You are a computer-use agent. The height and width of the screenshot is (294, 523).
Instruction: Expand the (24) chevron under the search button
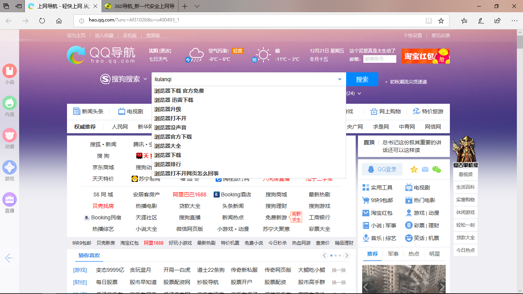tap(359, 93)
